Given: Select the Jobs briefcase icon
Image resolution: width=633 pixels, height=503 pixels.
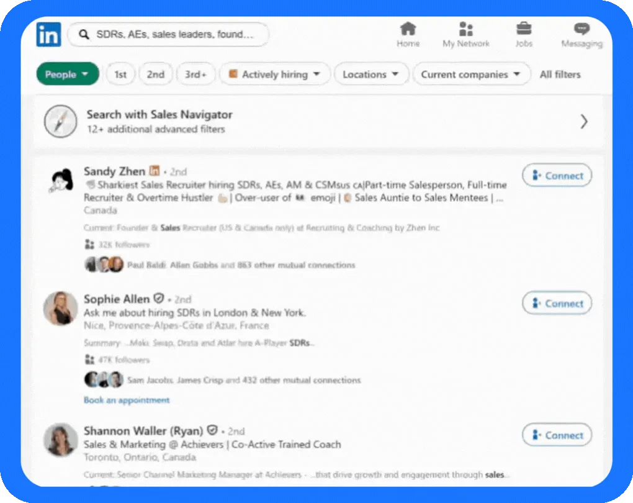Looking at the screenshot, I should (x=524, y=29).
